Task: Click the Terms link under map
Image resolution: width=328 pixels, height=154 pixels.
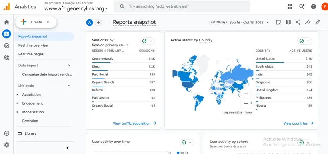Action: (x=248, y=113)
